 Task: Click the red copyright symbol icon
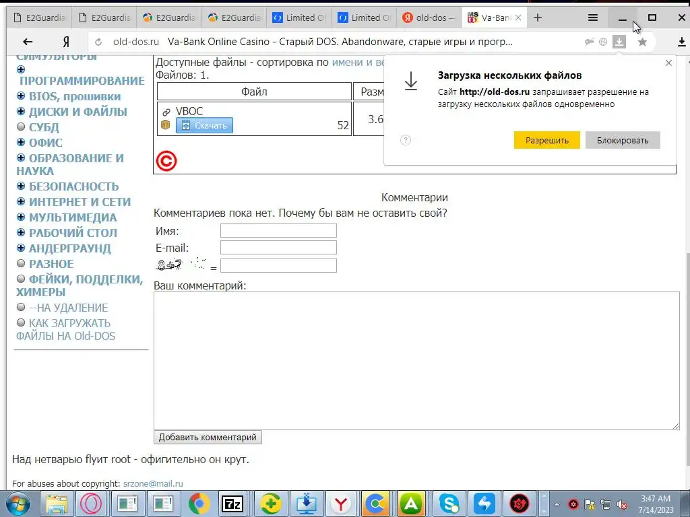tap(166, 161)
